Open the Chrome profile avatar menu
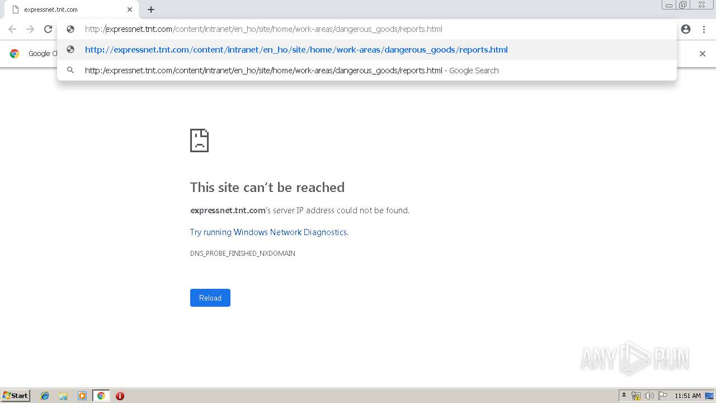The width and height of the screenshot is (716, 403). tap(686, 29)
